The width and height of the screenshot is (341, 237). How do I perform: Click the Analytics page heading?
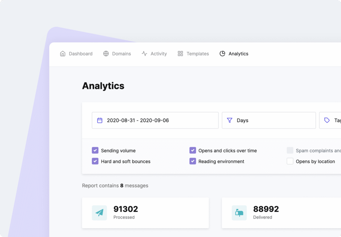coord(103,86)
